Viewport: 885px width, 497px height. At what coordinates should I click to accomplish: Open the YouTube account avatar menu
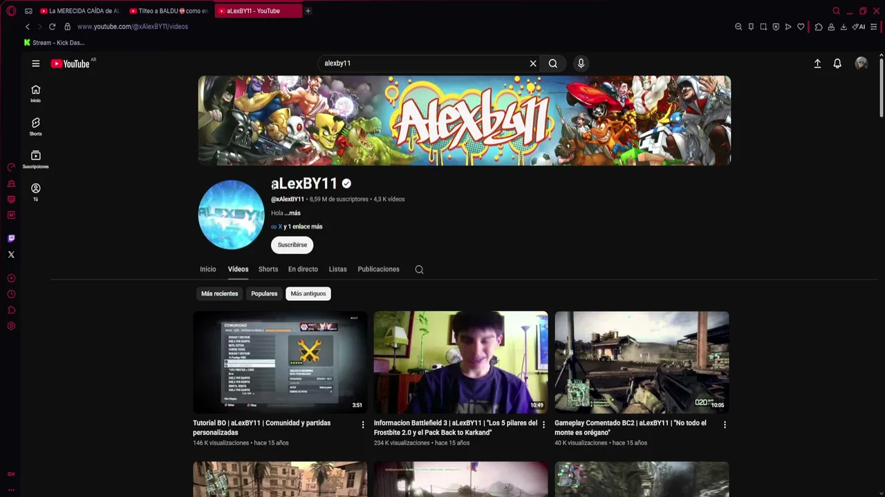(x=861, y=64)
